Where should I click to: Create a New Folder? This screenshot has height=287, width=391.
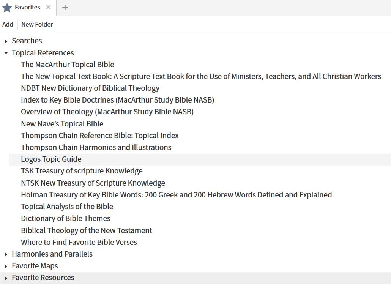pyautogui.click(x=37, y=24)
